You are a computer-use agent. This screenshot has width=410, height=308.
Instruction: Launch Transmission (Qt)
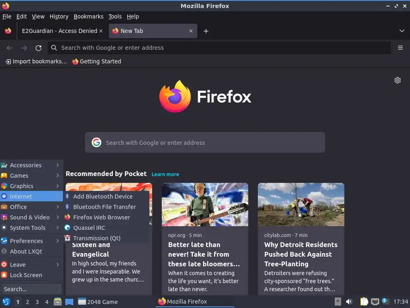106,238
